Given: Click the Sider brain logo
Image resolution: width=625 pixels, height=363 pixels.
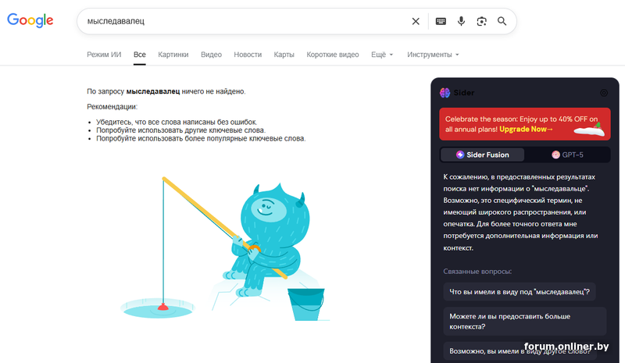Looking at the screenshot, I should point(445,93).
